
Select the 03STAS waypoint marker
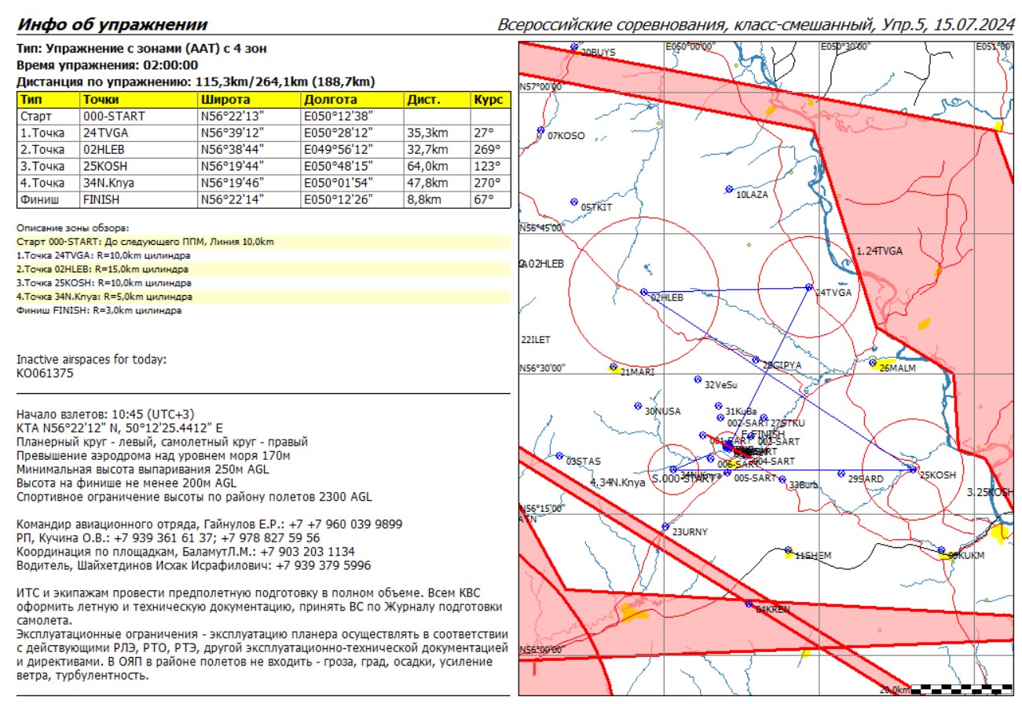pyautogui.click(x=559, y=455)
